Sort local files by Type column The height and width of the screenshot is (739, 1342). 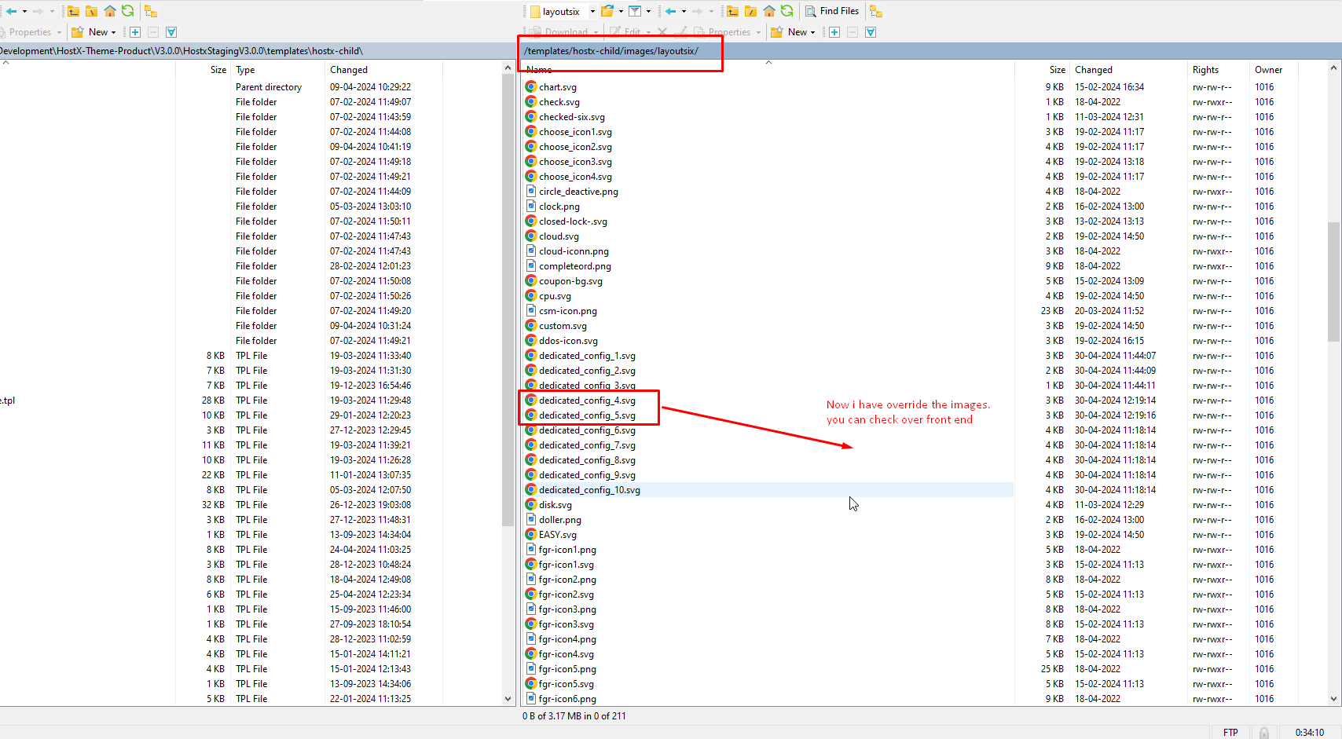pyautogui.click(x=245, y=70)
